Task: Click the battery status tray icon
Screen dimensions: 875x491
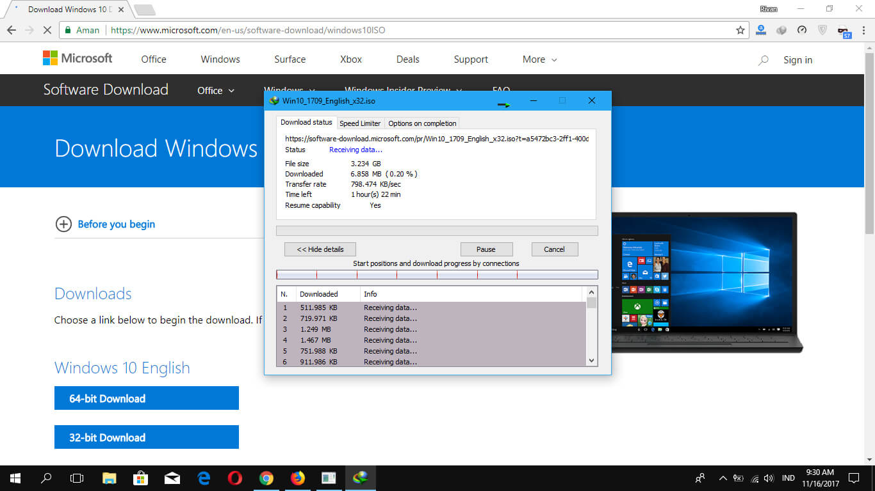Action: pyautogui.click(x=739, y=478)
